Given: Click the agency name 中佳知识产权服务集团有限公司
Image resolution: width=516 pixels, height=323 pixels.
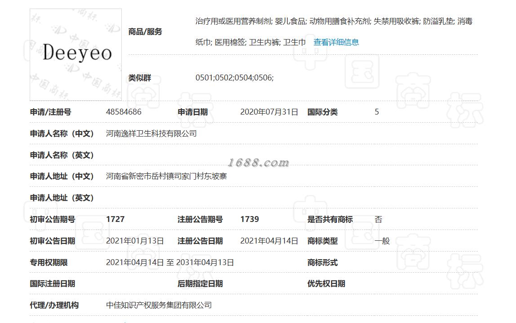Looking at the screenshot, I should point(159,305).
